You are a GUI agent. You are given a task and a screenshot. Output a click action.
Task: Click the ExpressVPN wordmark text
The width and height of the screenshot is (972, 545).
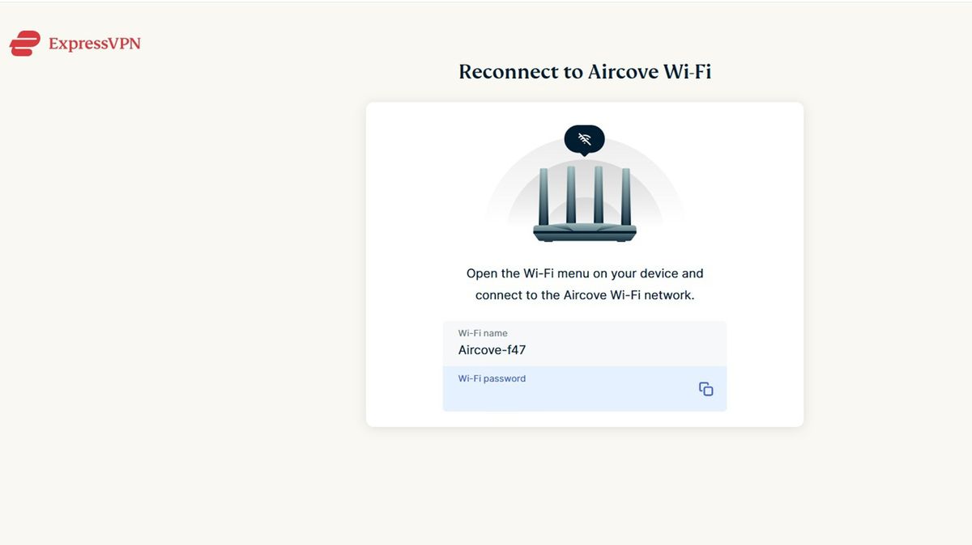point(96,43)
